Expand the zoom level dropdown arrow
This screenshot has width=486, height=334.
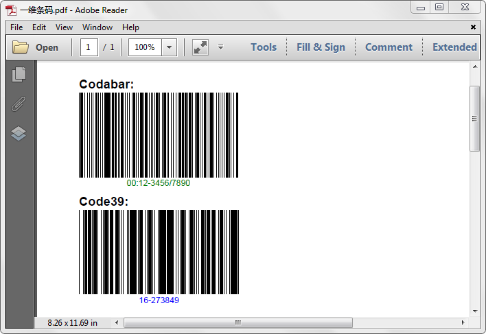point(170,47)
